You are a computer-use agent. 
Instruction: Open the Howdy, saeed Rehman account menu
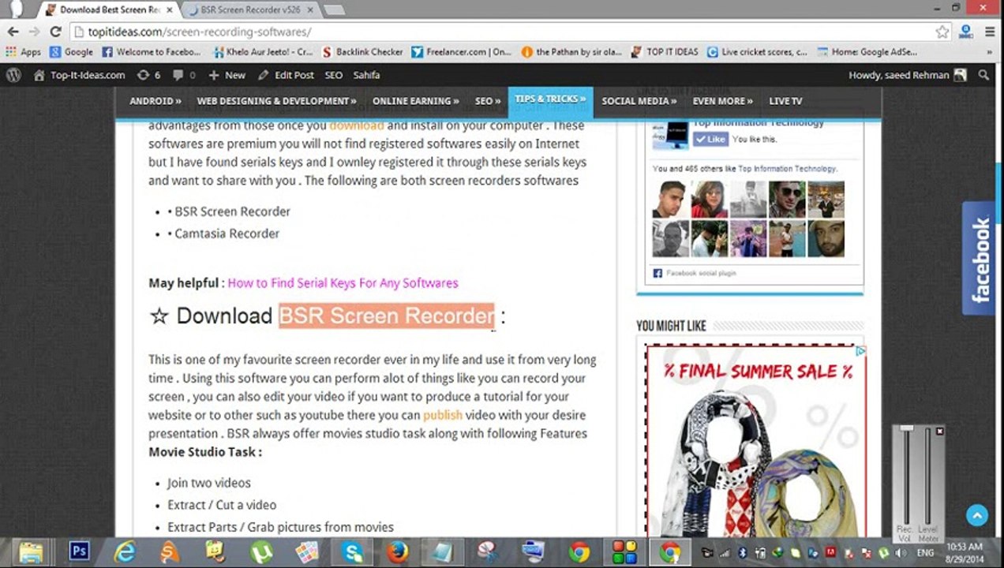click(x=908, y=75)
